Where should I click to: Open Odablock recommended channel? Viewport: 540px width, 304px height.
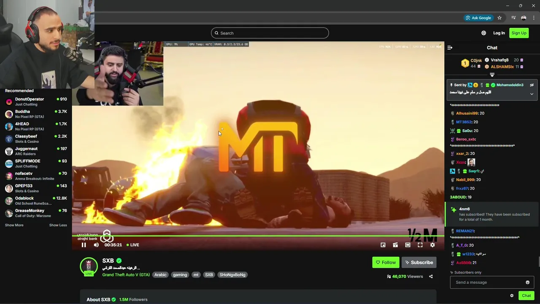pyautogui.click(x=36, y=201)
